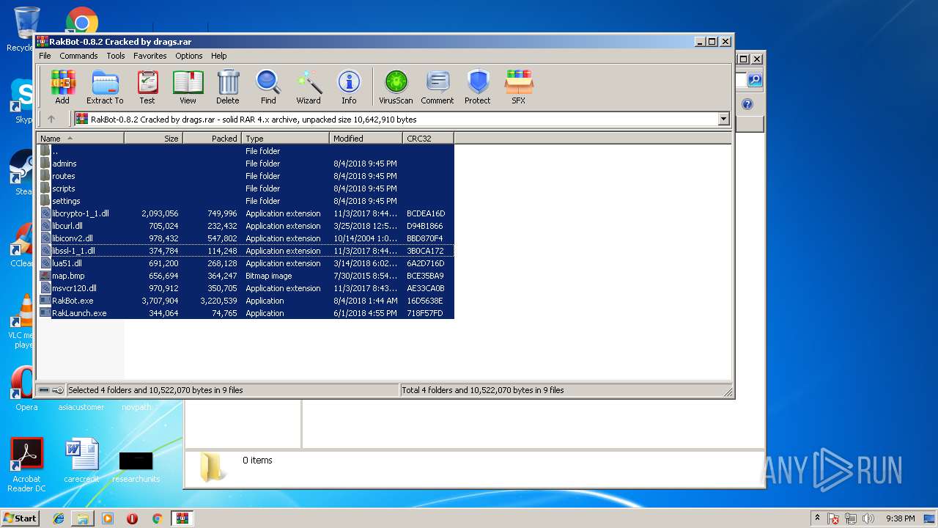
Task: Open researchunits desktop item
Action: point(136,466)
